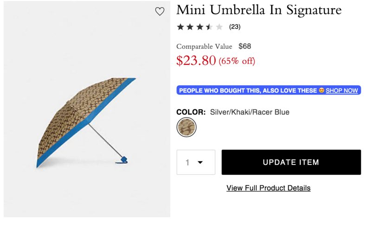The image size is (371, 235).
Task: Open the quantity dropdown showing 1
Action: click(x=196, y=162)
